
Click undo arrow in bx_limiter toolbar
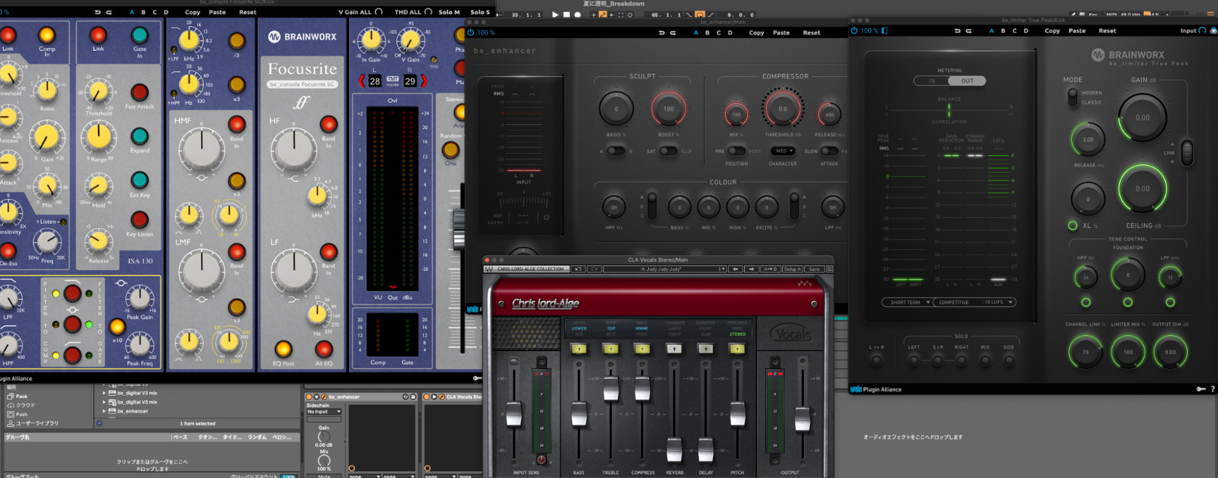957,30
